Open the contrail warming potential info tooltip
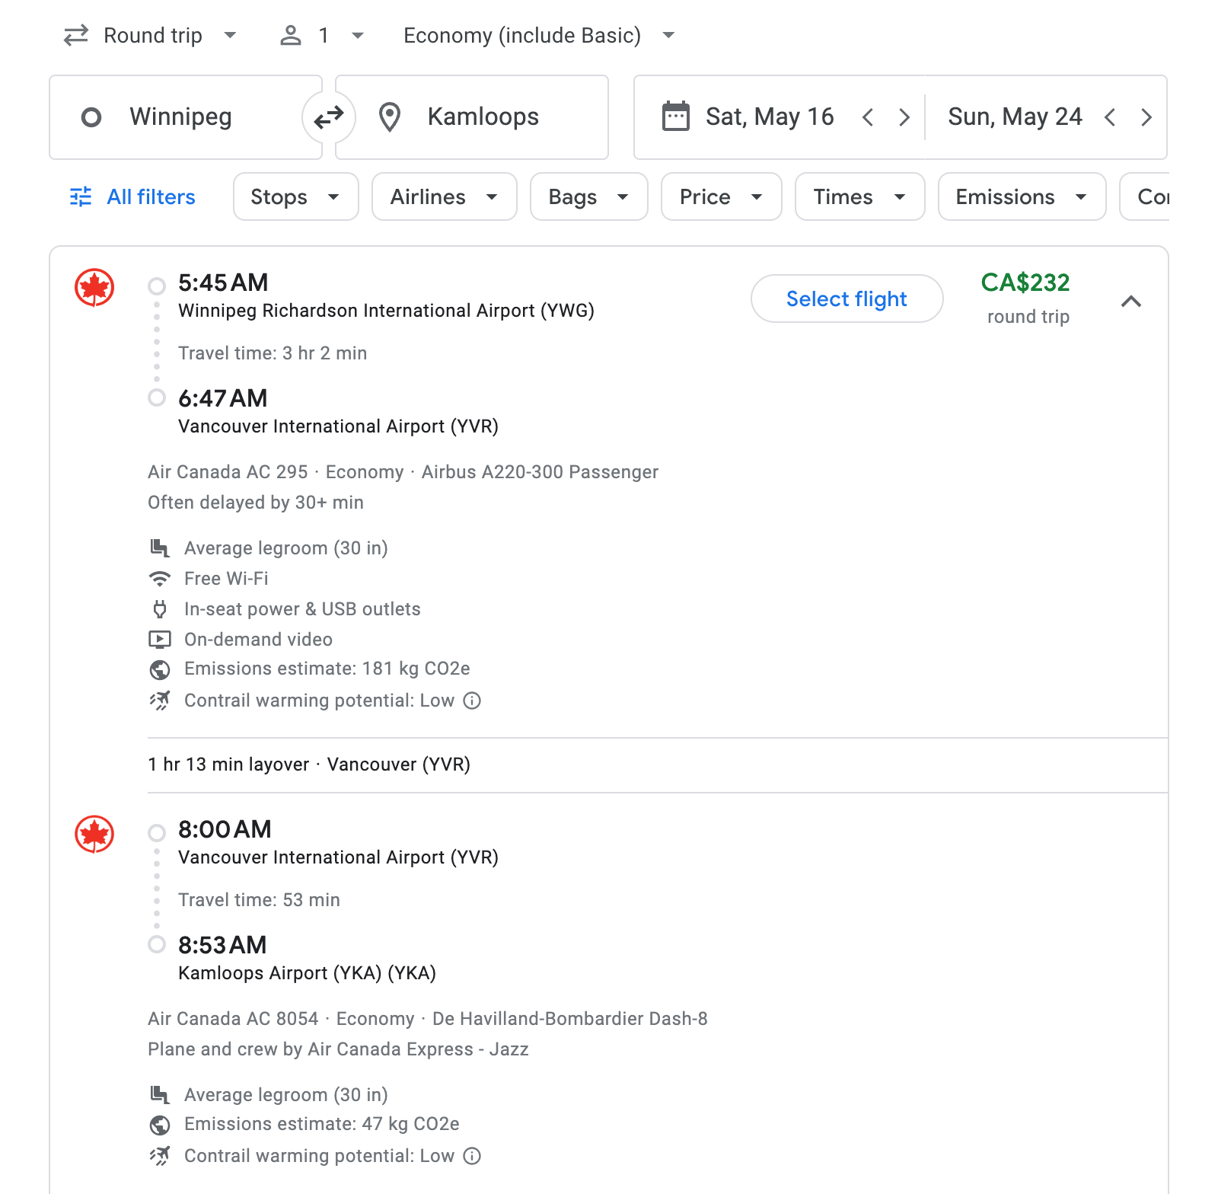 point(472,701)
